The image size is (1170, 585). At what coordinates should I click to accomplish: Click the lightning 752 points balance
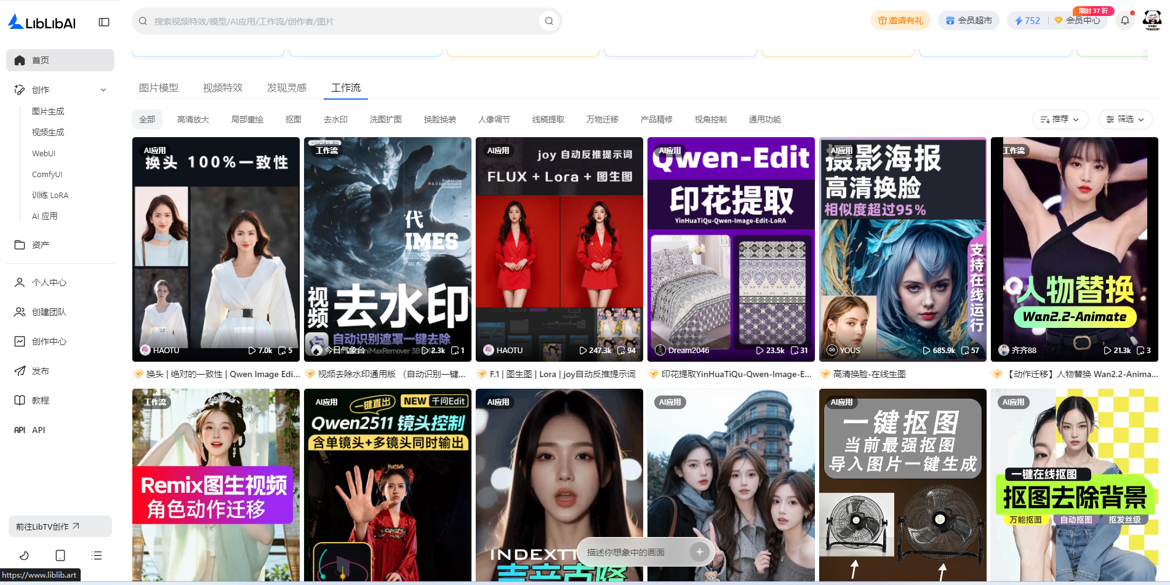click(1028, 20)
